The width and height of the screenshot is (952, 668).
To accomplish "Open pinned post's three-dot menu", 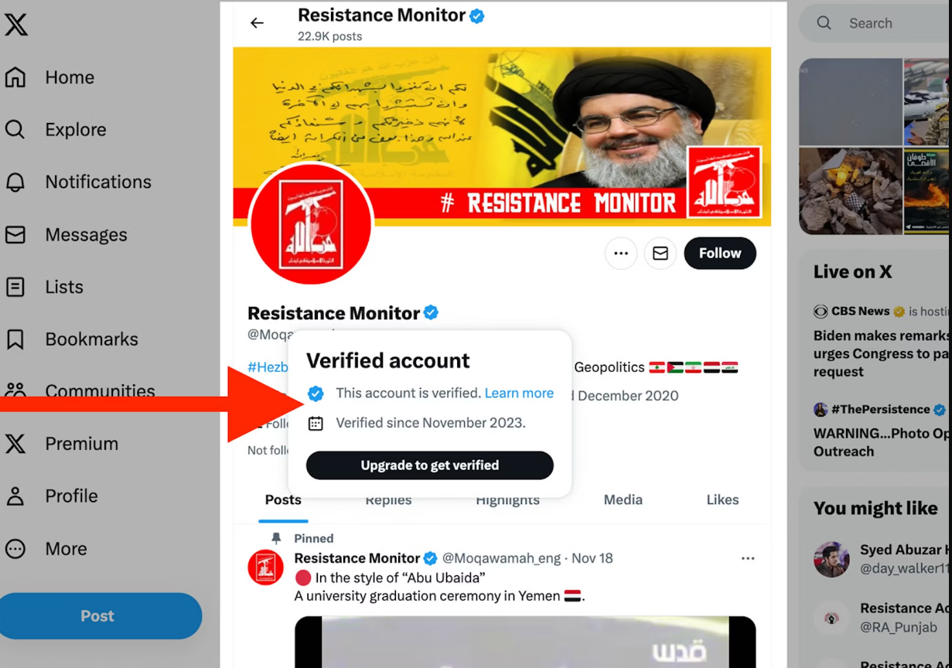I will pos(748,558).
